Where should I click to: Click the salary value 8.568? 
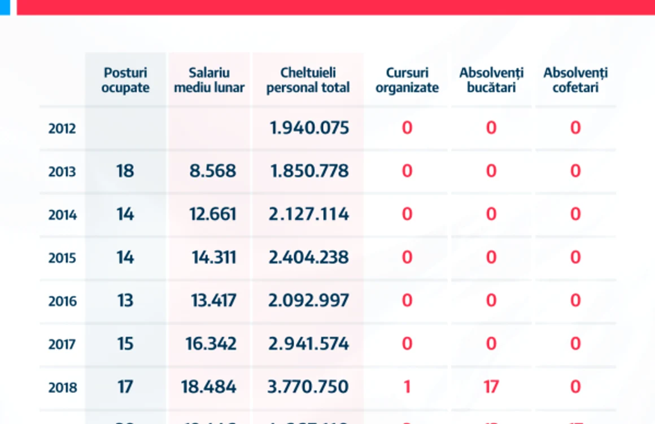213,171
